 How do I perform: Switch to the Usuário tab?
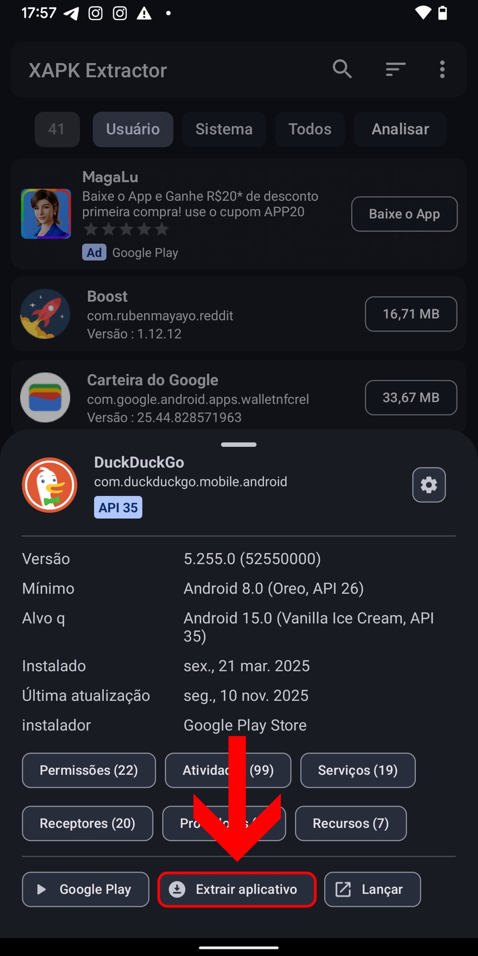point(133,129)
